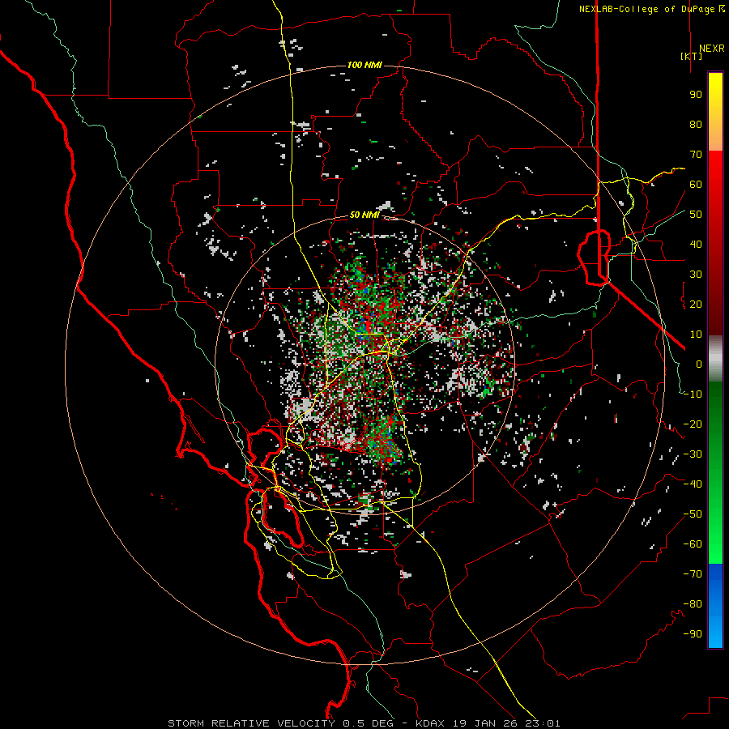Viewport: 729px width, 729px height.
Task: Click the positive 80 knot scale label
Action: coord(696,125)
